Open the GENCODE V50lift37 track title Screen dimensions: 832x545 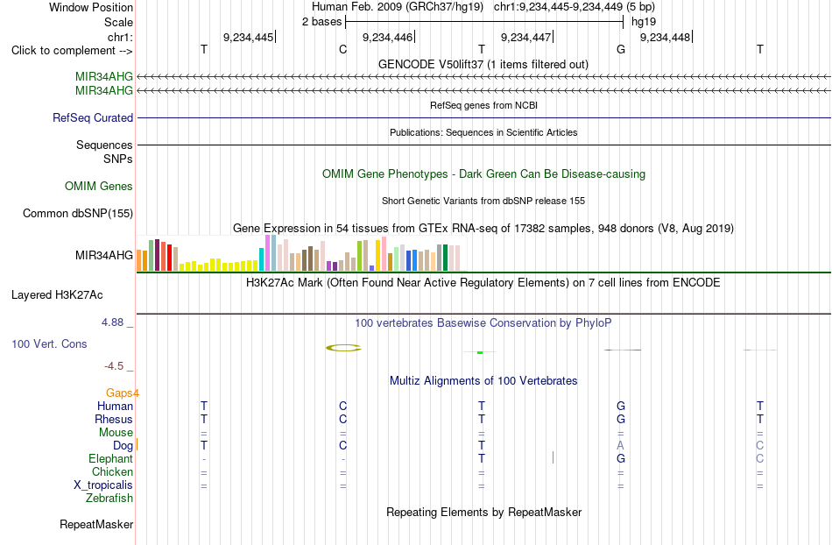483,64
